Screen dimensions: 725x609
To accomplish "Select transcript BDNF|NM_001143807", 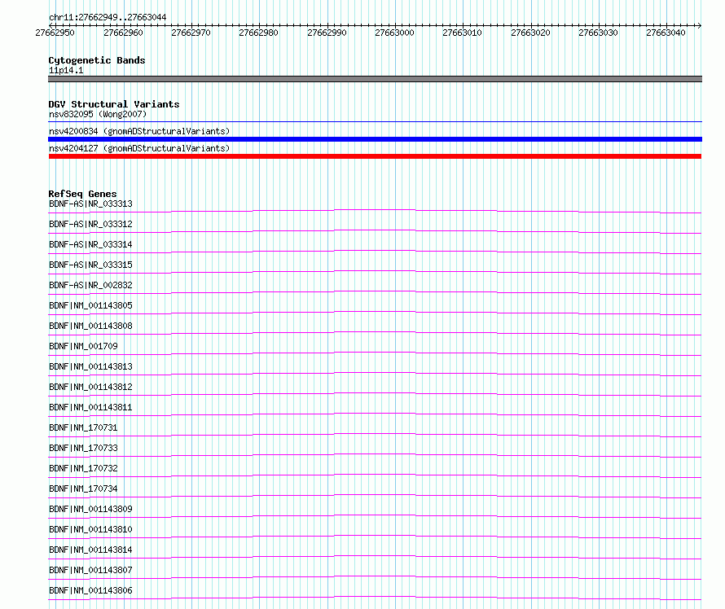I will 90,570.
